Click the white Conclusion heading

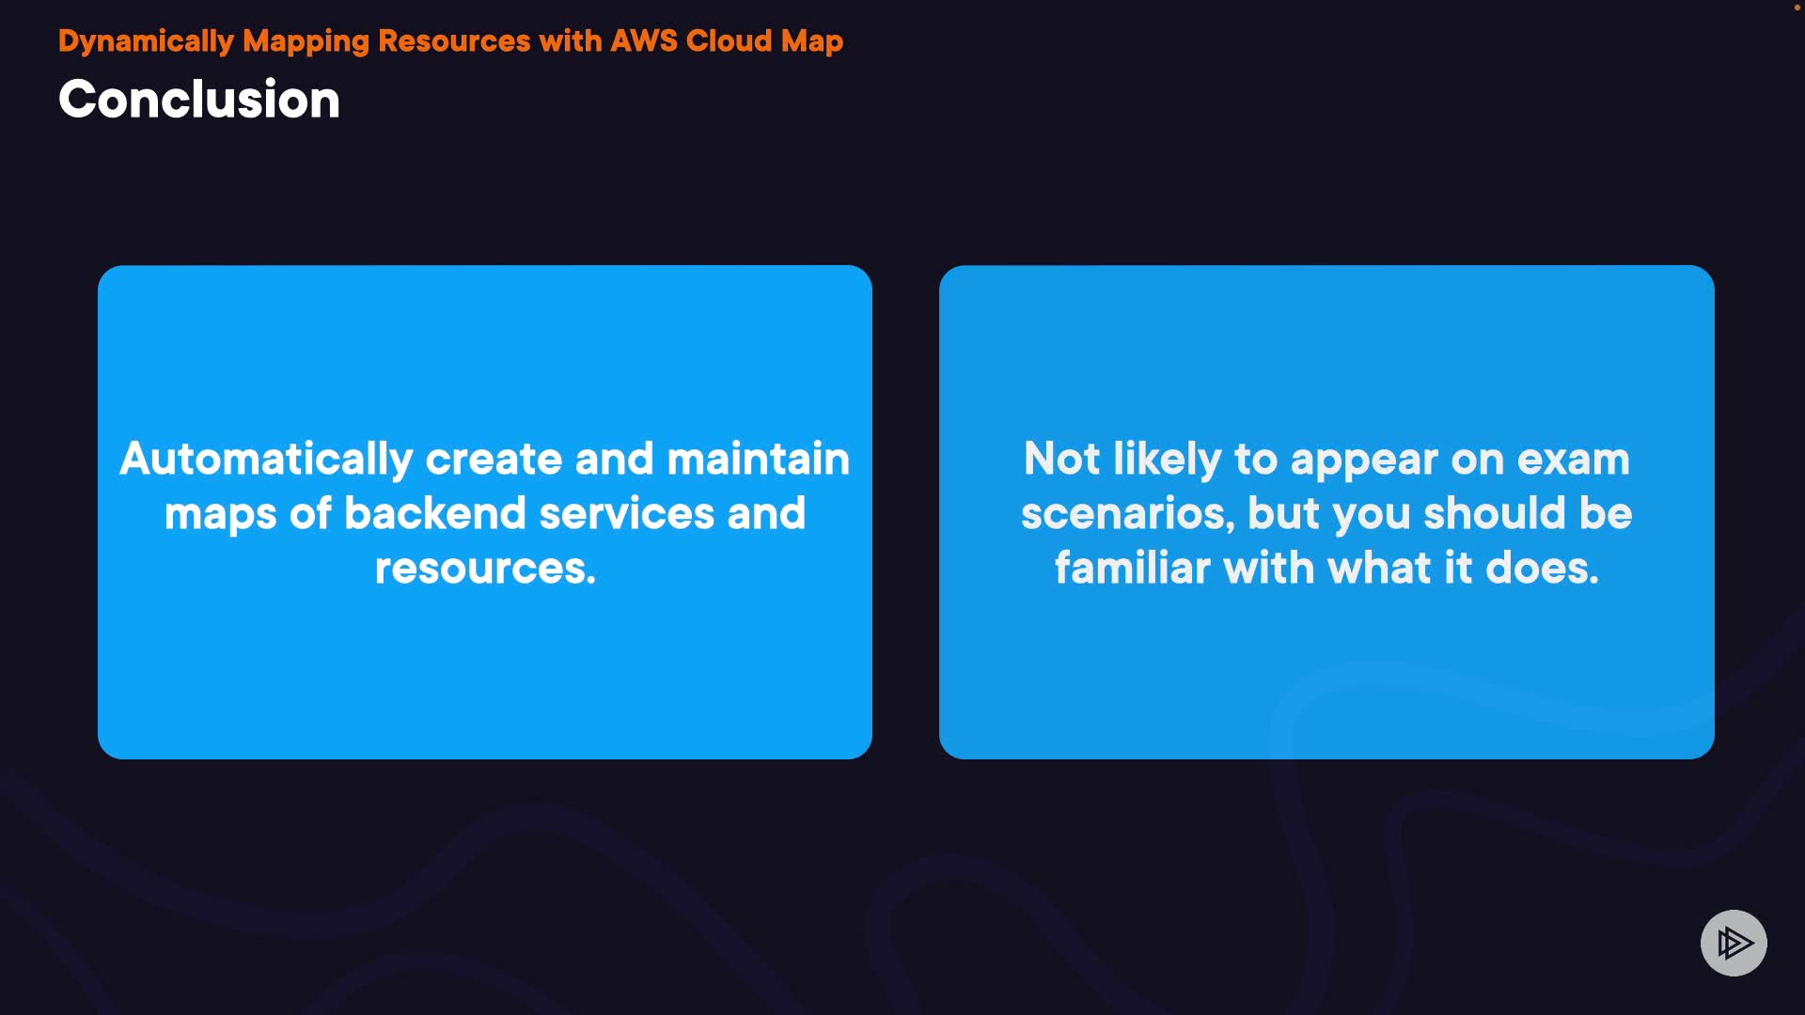pos(198,99)
